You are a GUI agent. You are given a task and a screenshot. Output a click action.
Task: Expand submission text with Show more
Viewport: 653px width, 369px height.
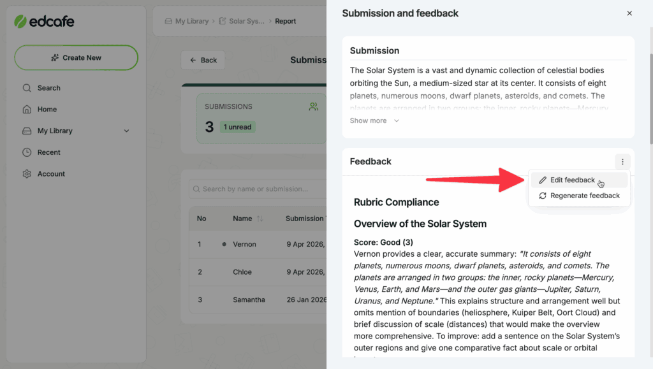point(374,121)
